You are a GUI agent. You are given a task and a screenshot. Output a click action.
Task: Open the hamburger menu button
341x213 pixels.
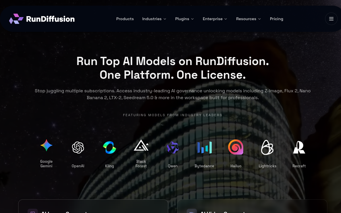coord(331,19)
